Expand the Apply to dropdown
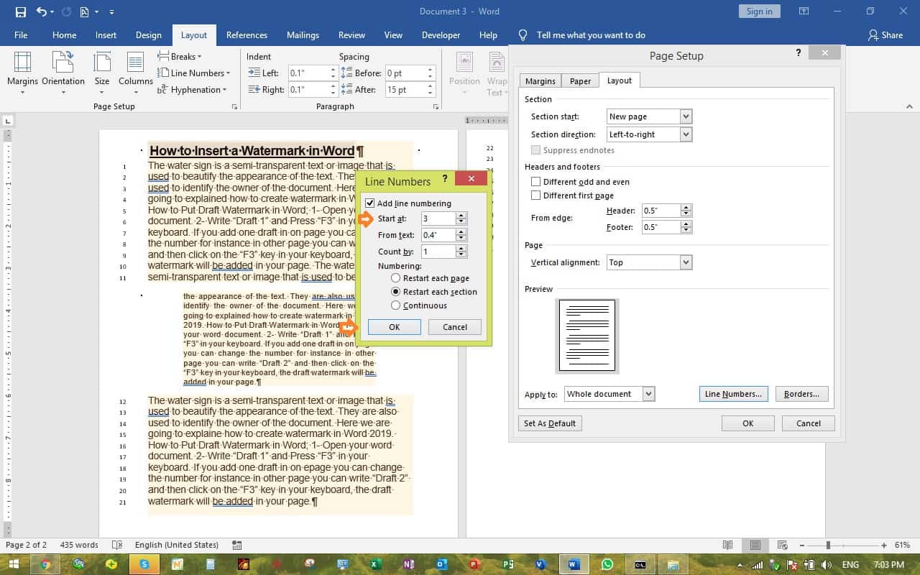 click(x=648, y=393)
